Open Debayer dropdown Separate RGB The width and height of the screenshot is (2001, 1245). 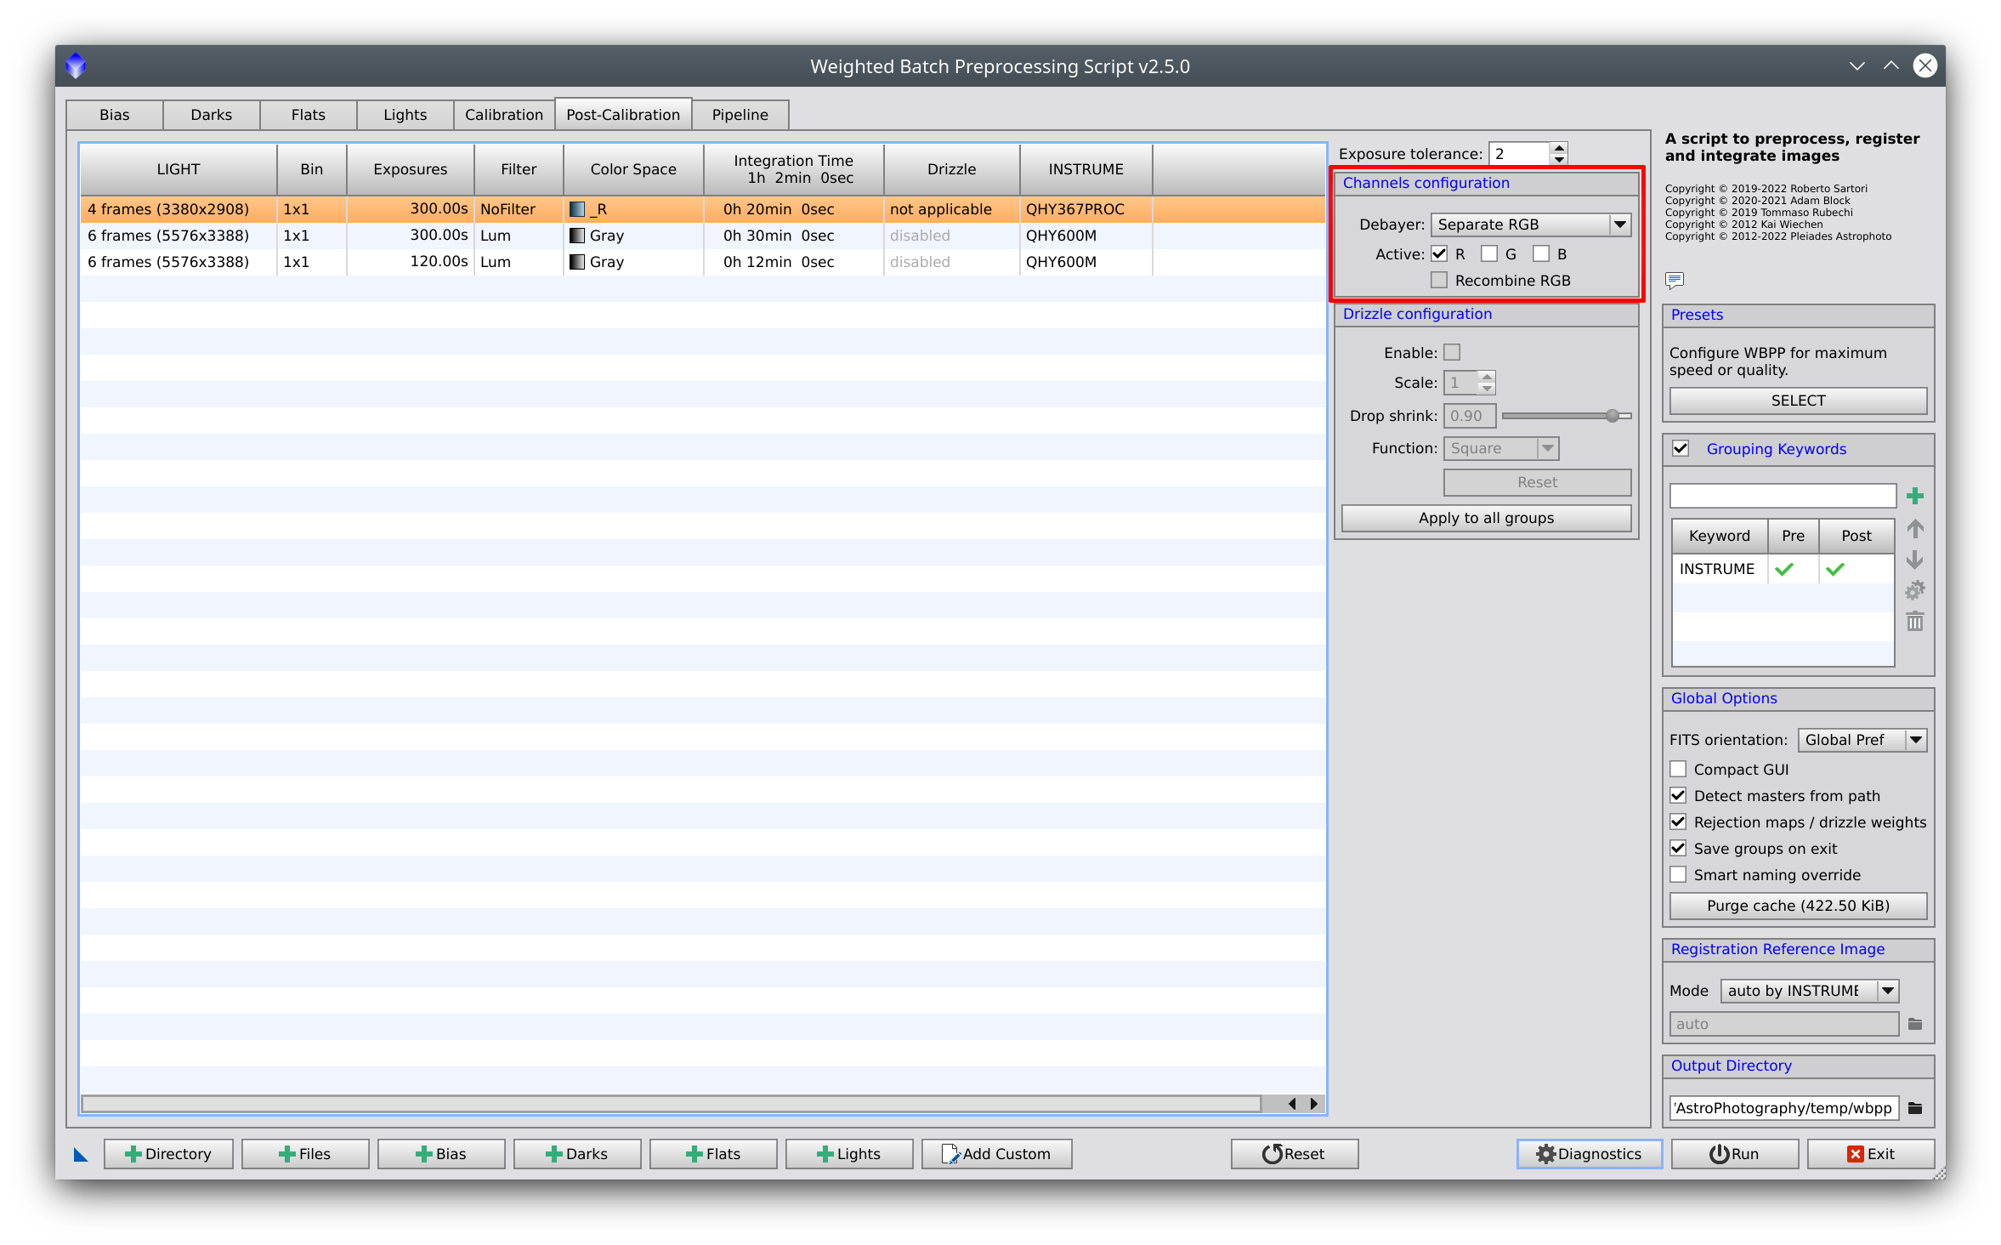point(1531,225)
